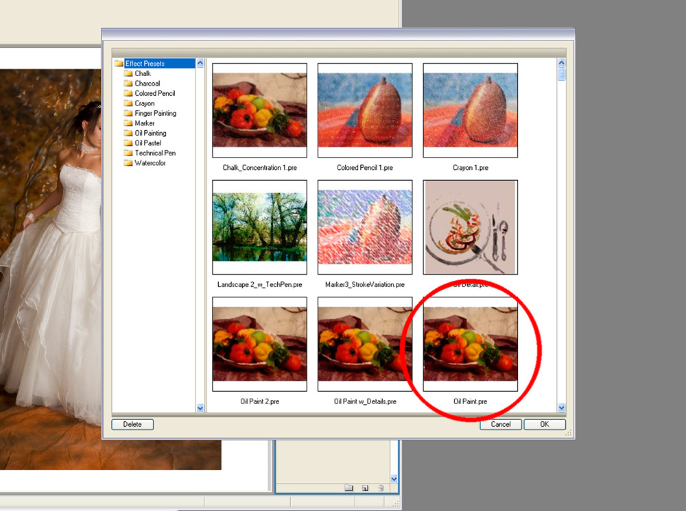Image resolution: width=686 pixels, height=511 pixels.
Task: Click thumbnail pane scroll down arrow
Action: pos(561,408)
